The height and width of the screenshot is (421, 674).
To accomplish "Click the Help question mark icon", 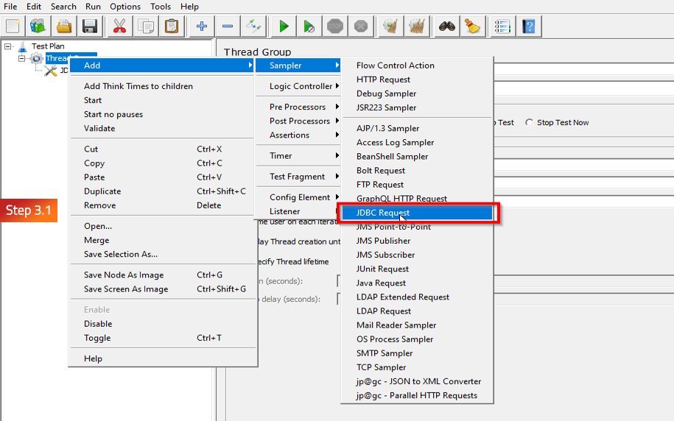I will point(528,26).
